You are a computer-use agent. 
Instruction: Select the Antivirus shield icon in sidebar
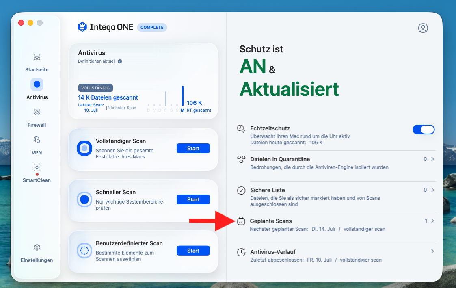(x=37, y=84)
